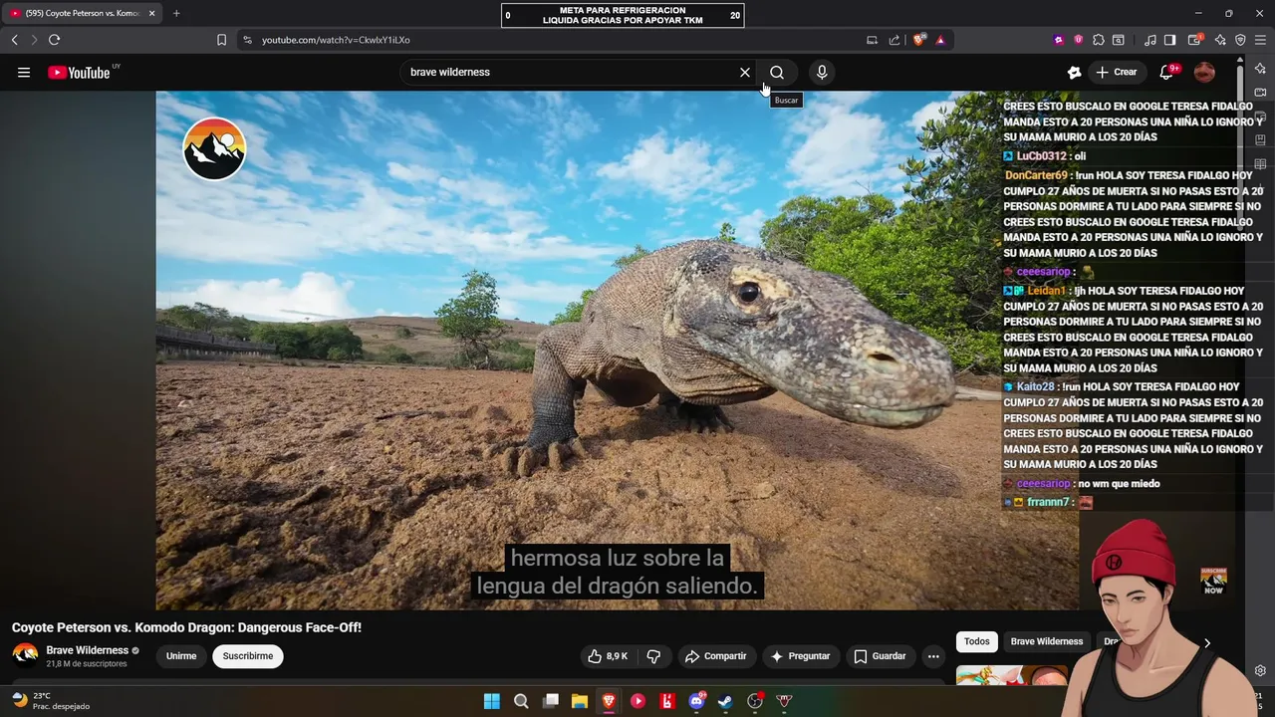The image size is (1275, 717).
Task: Bookmark the page with bookmark icon
Action: [221, 40]
